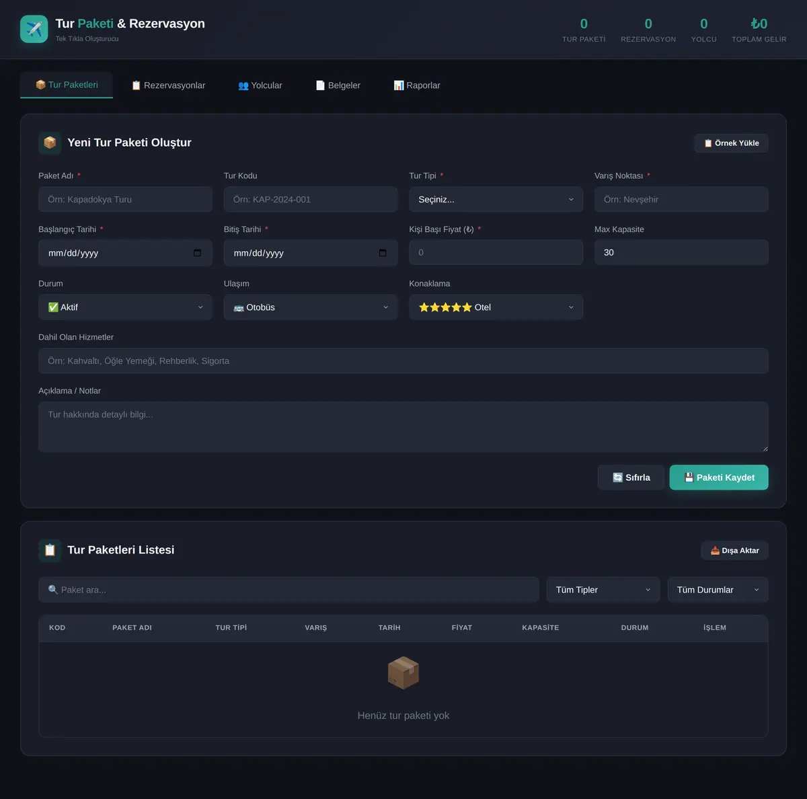Open the Başlangıç Tarihi calendar picker icon
Screen dimensions: 807x799
coord(197,253)
